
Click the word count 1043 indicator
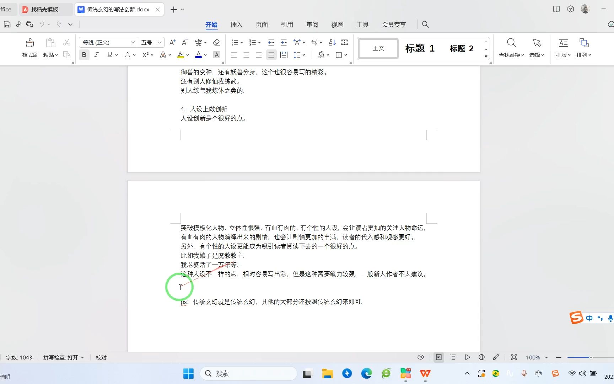[19, 357]
